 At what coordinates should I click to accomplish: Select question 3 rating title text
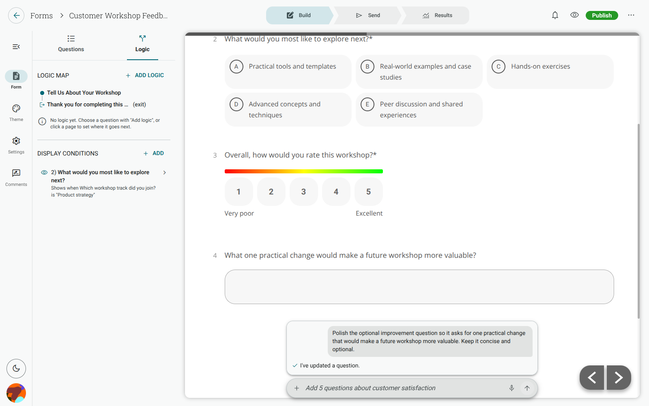(301, 155)
